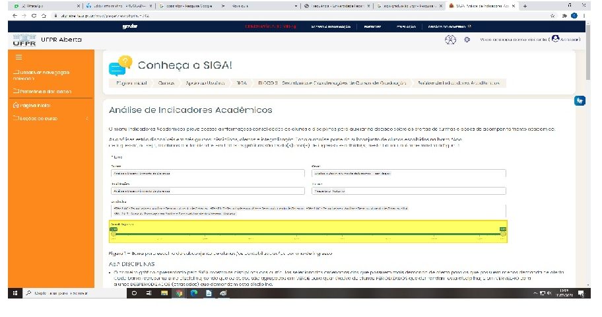Image resolution: width=602 pixels, height=317 pixels.
Task: Click Desativar navegação animada in sidebar
Action: (41, 75)
